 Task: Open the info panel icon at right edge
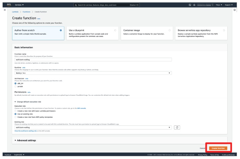coord(235,10)
